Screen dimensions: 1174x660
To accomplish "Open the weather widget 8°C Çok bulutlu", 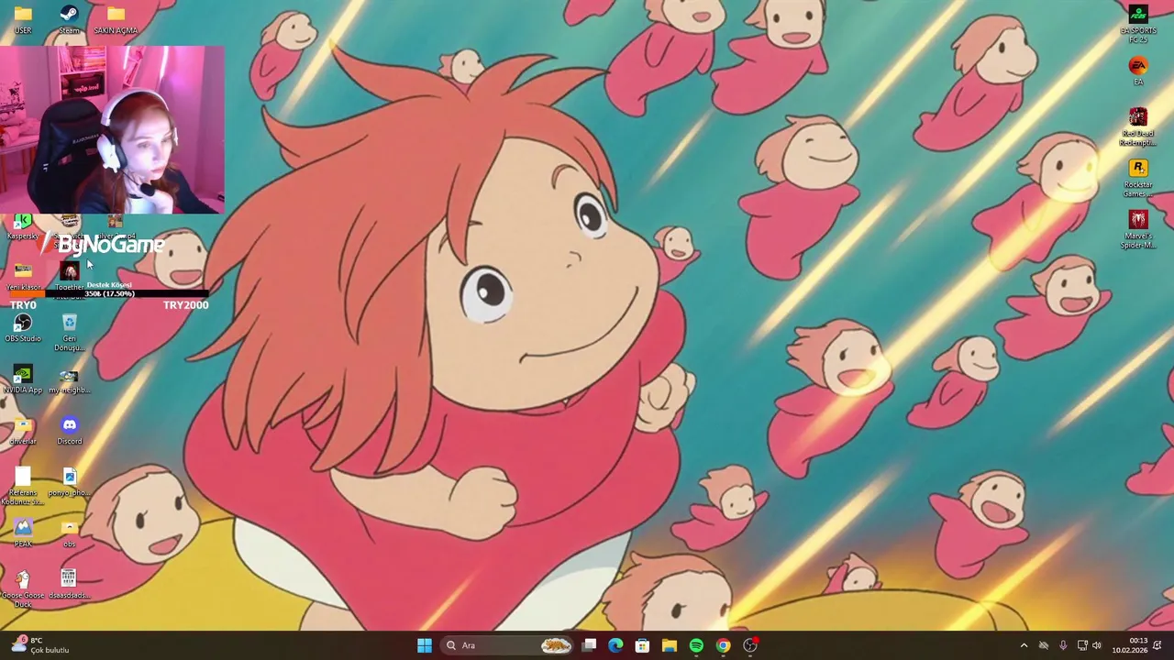I will tap(40, 645).
